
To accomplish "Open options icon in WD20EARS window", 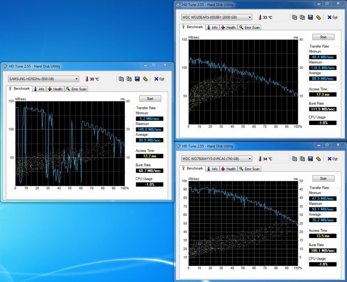I will 319,17.
